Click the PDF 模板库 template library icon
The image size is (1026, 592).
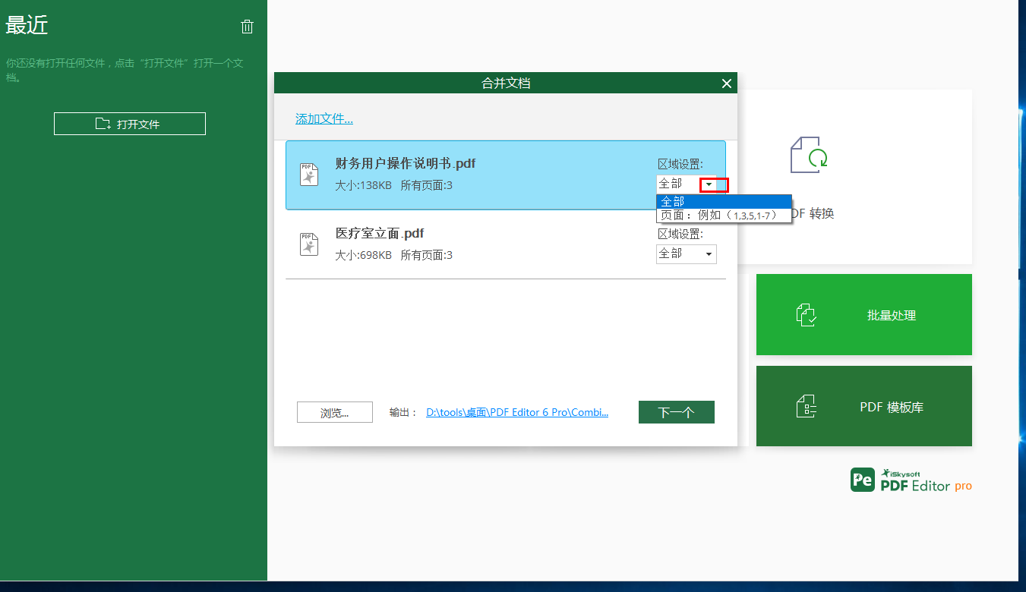click(807, 405)
